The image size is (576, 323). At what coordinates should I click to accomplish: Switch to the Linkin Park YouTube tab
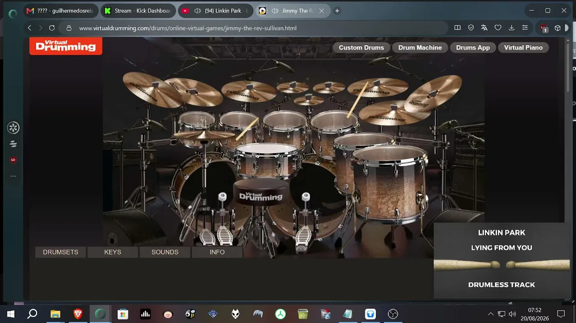[215, 11]
